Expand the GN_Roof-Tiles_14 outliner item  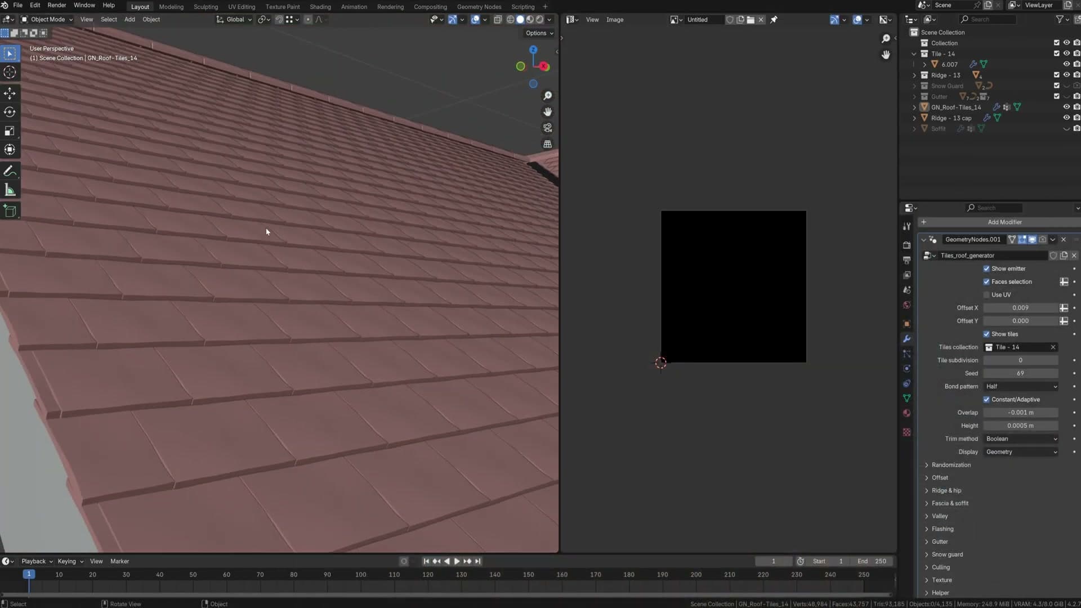point(914,107)
